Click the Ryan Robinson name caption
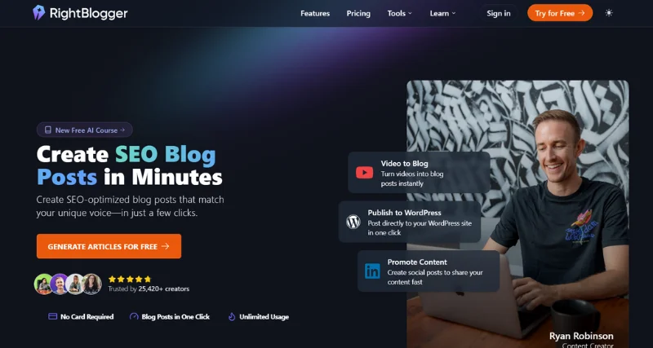The image size is (653, 348). (x=581, y=336)
